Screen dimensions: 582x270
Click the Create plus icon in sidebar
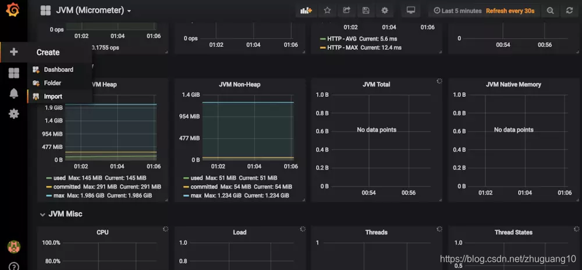[x=14, y=52]
